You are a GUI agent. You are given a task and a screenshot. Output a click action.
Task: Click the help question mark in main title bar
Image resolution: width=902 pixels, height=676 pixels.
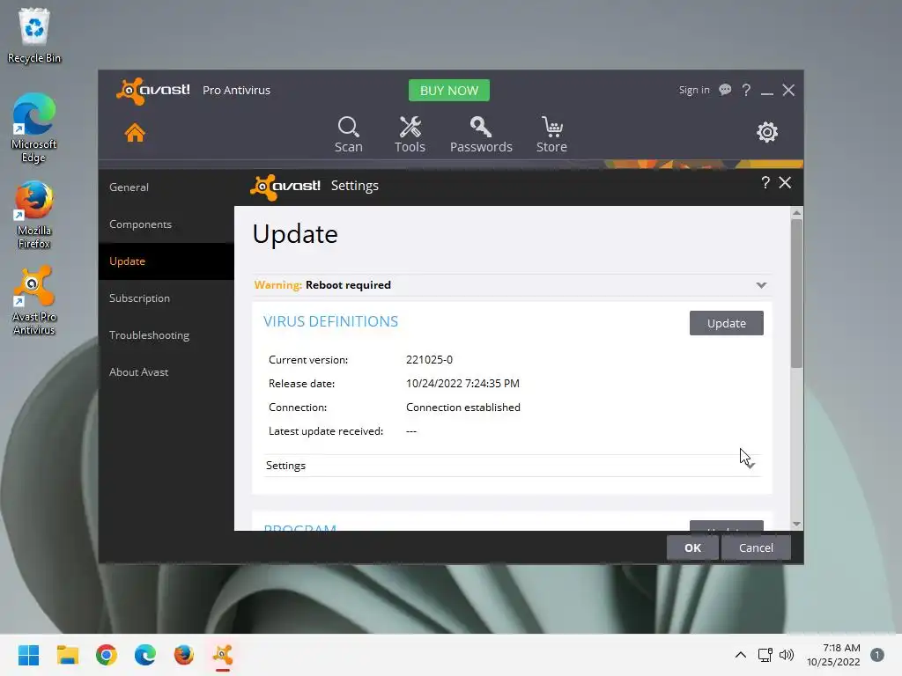[746, 90]
